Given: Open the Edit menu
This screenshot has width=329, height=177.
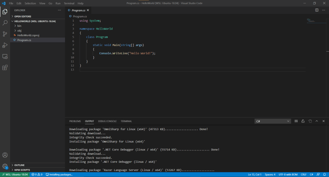Looking at the screenshot, I should click(x=19, y=3).
